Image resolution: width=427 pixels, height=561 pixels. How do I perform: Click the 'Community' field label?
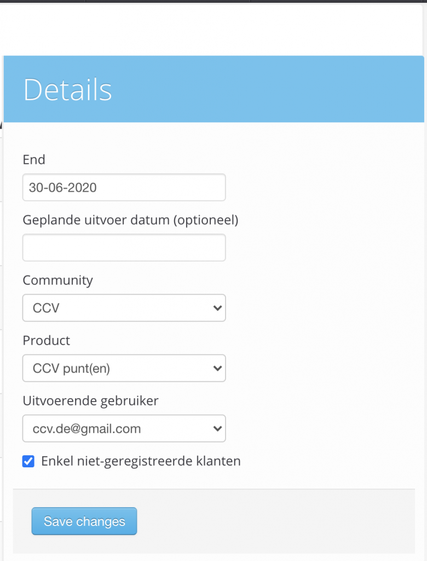[x=57, y=280]
